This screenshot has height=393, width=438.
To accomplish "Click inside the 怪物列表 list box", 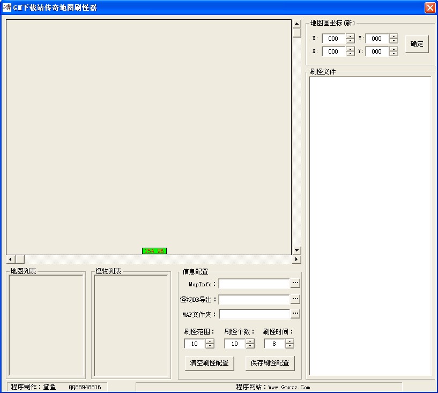I will tap(131, 325).
